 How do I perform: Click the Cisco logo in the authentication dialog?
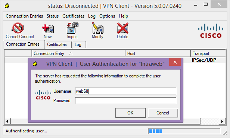43,95
